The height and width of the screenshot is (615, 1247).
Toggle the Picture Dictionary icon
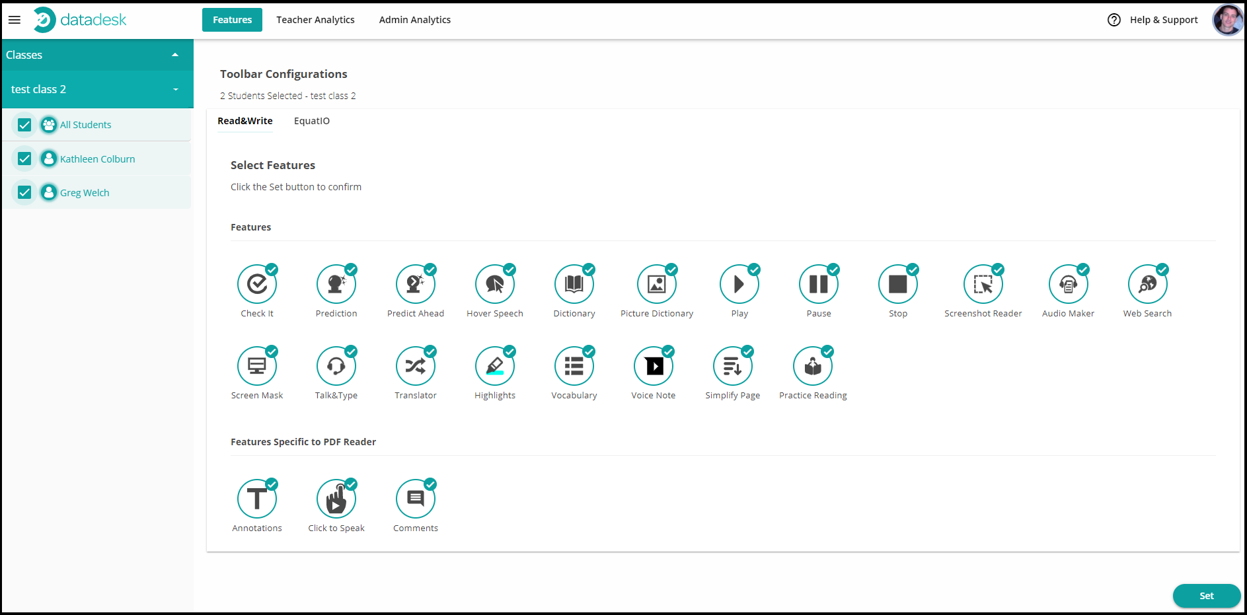657,284
